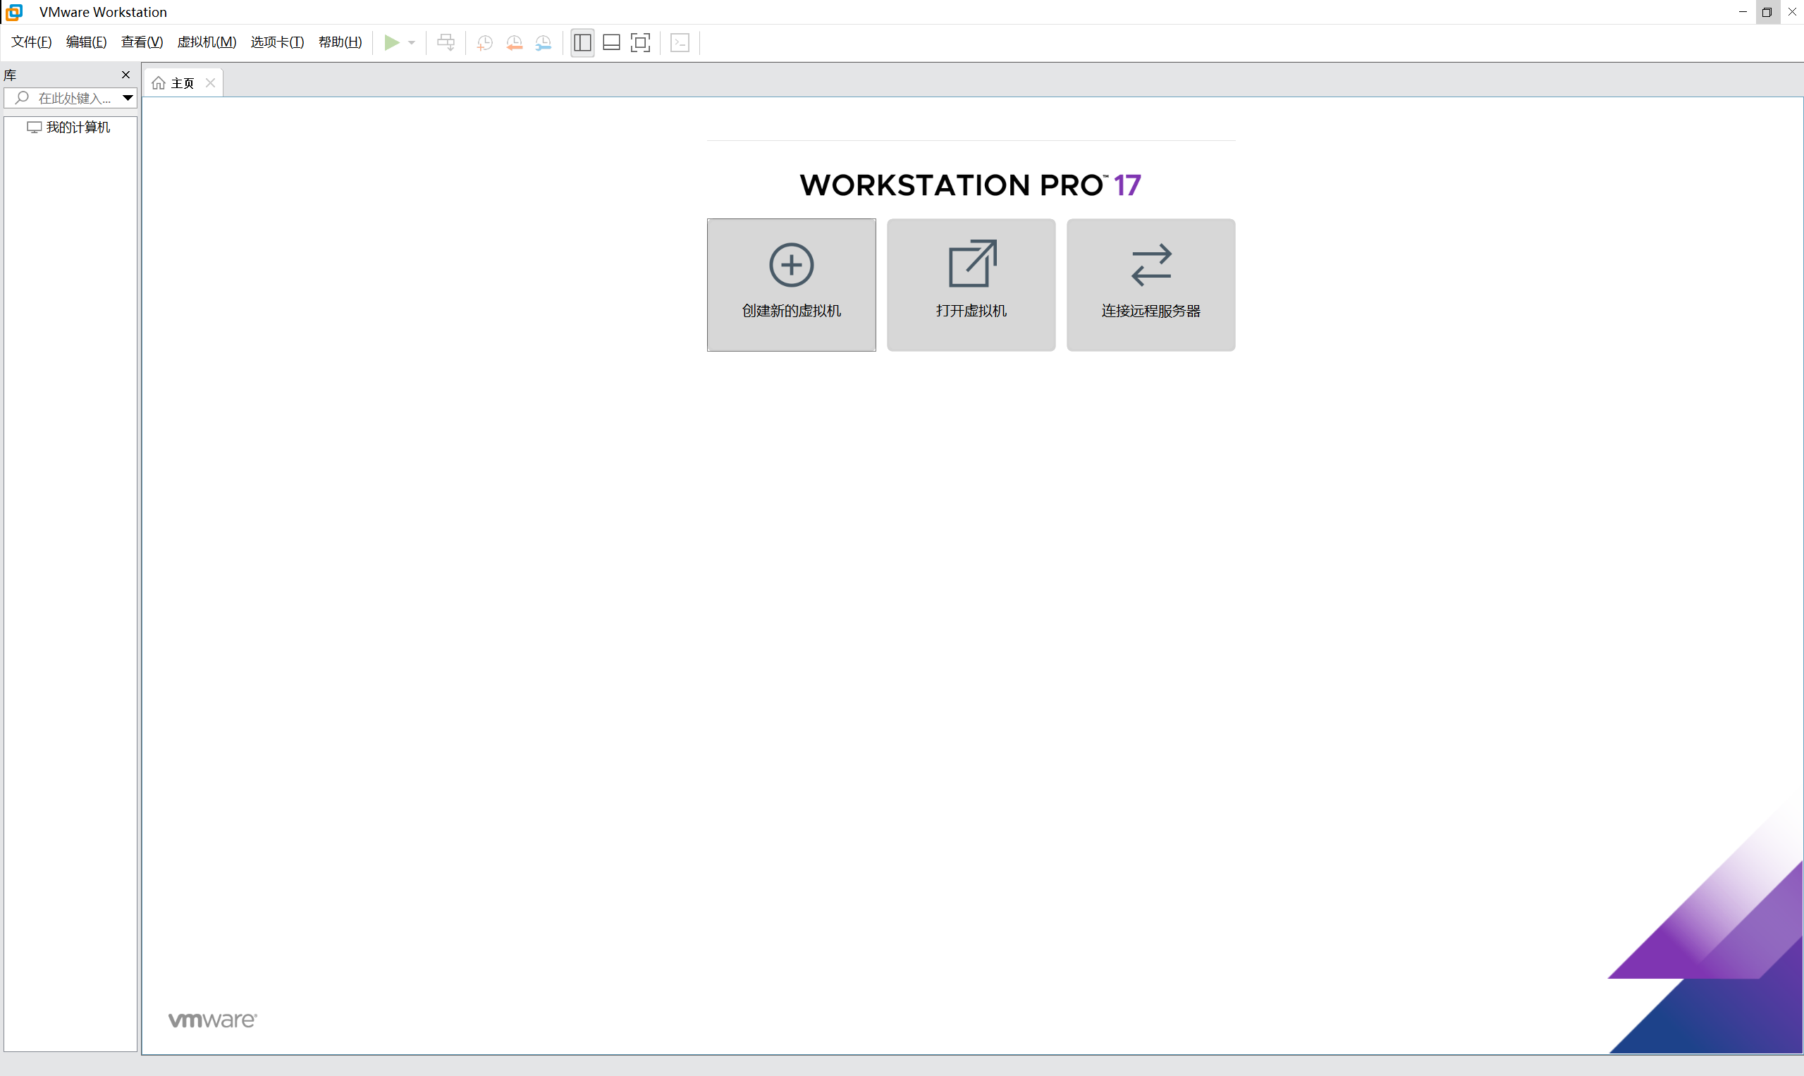Open the snapshot manager wrench icon
The width and height of the screenshot is (1804, 1076).
(544, 43)
